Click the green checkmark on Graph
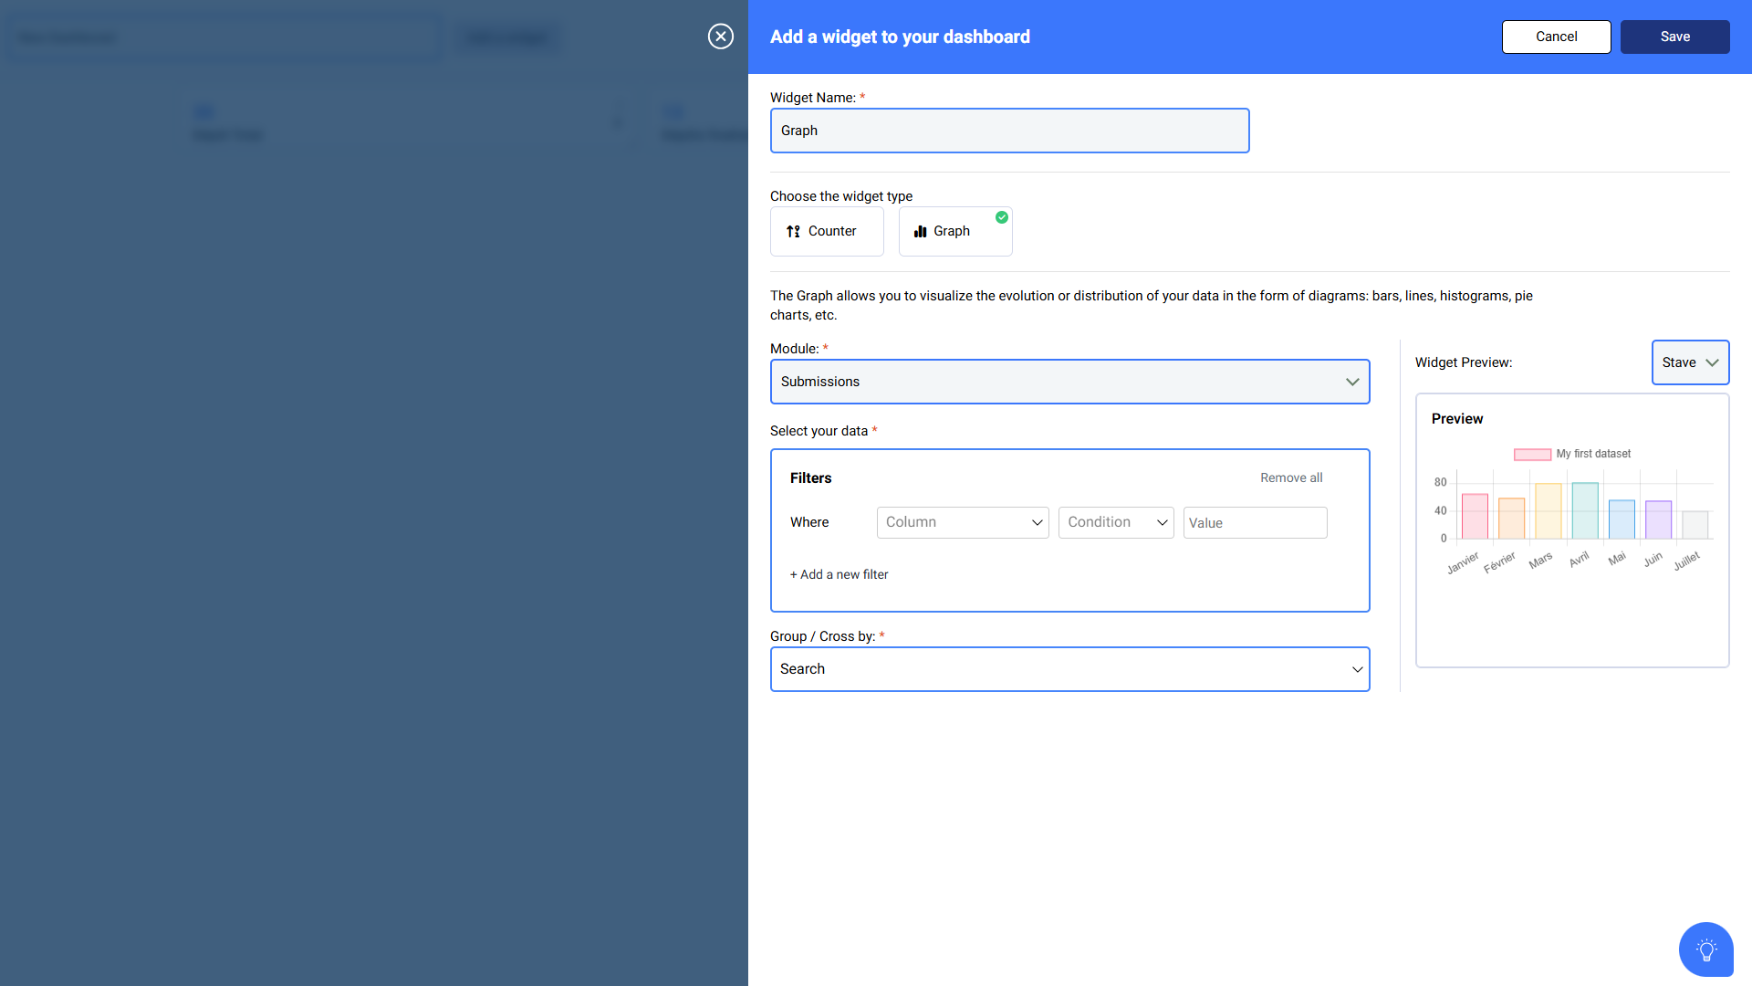 (x=1002, y=217)
